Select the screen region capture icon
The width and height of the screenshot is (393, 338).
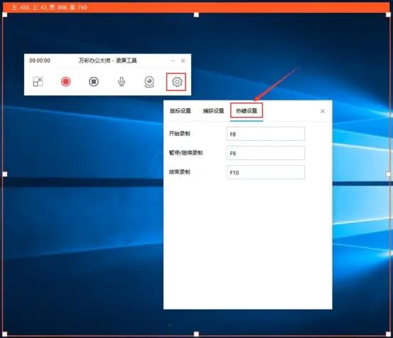point(38,82)
